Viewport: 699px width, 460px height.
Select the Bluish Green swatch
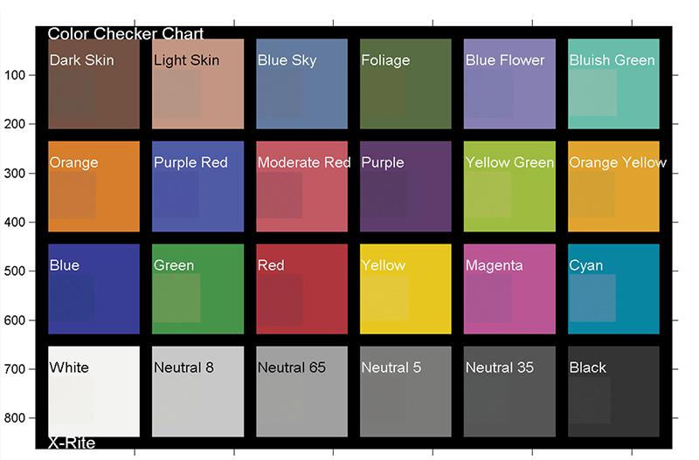point(613,84)
